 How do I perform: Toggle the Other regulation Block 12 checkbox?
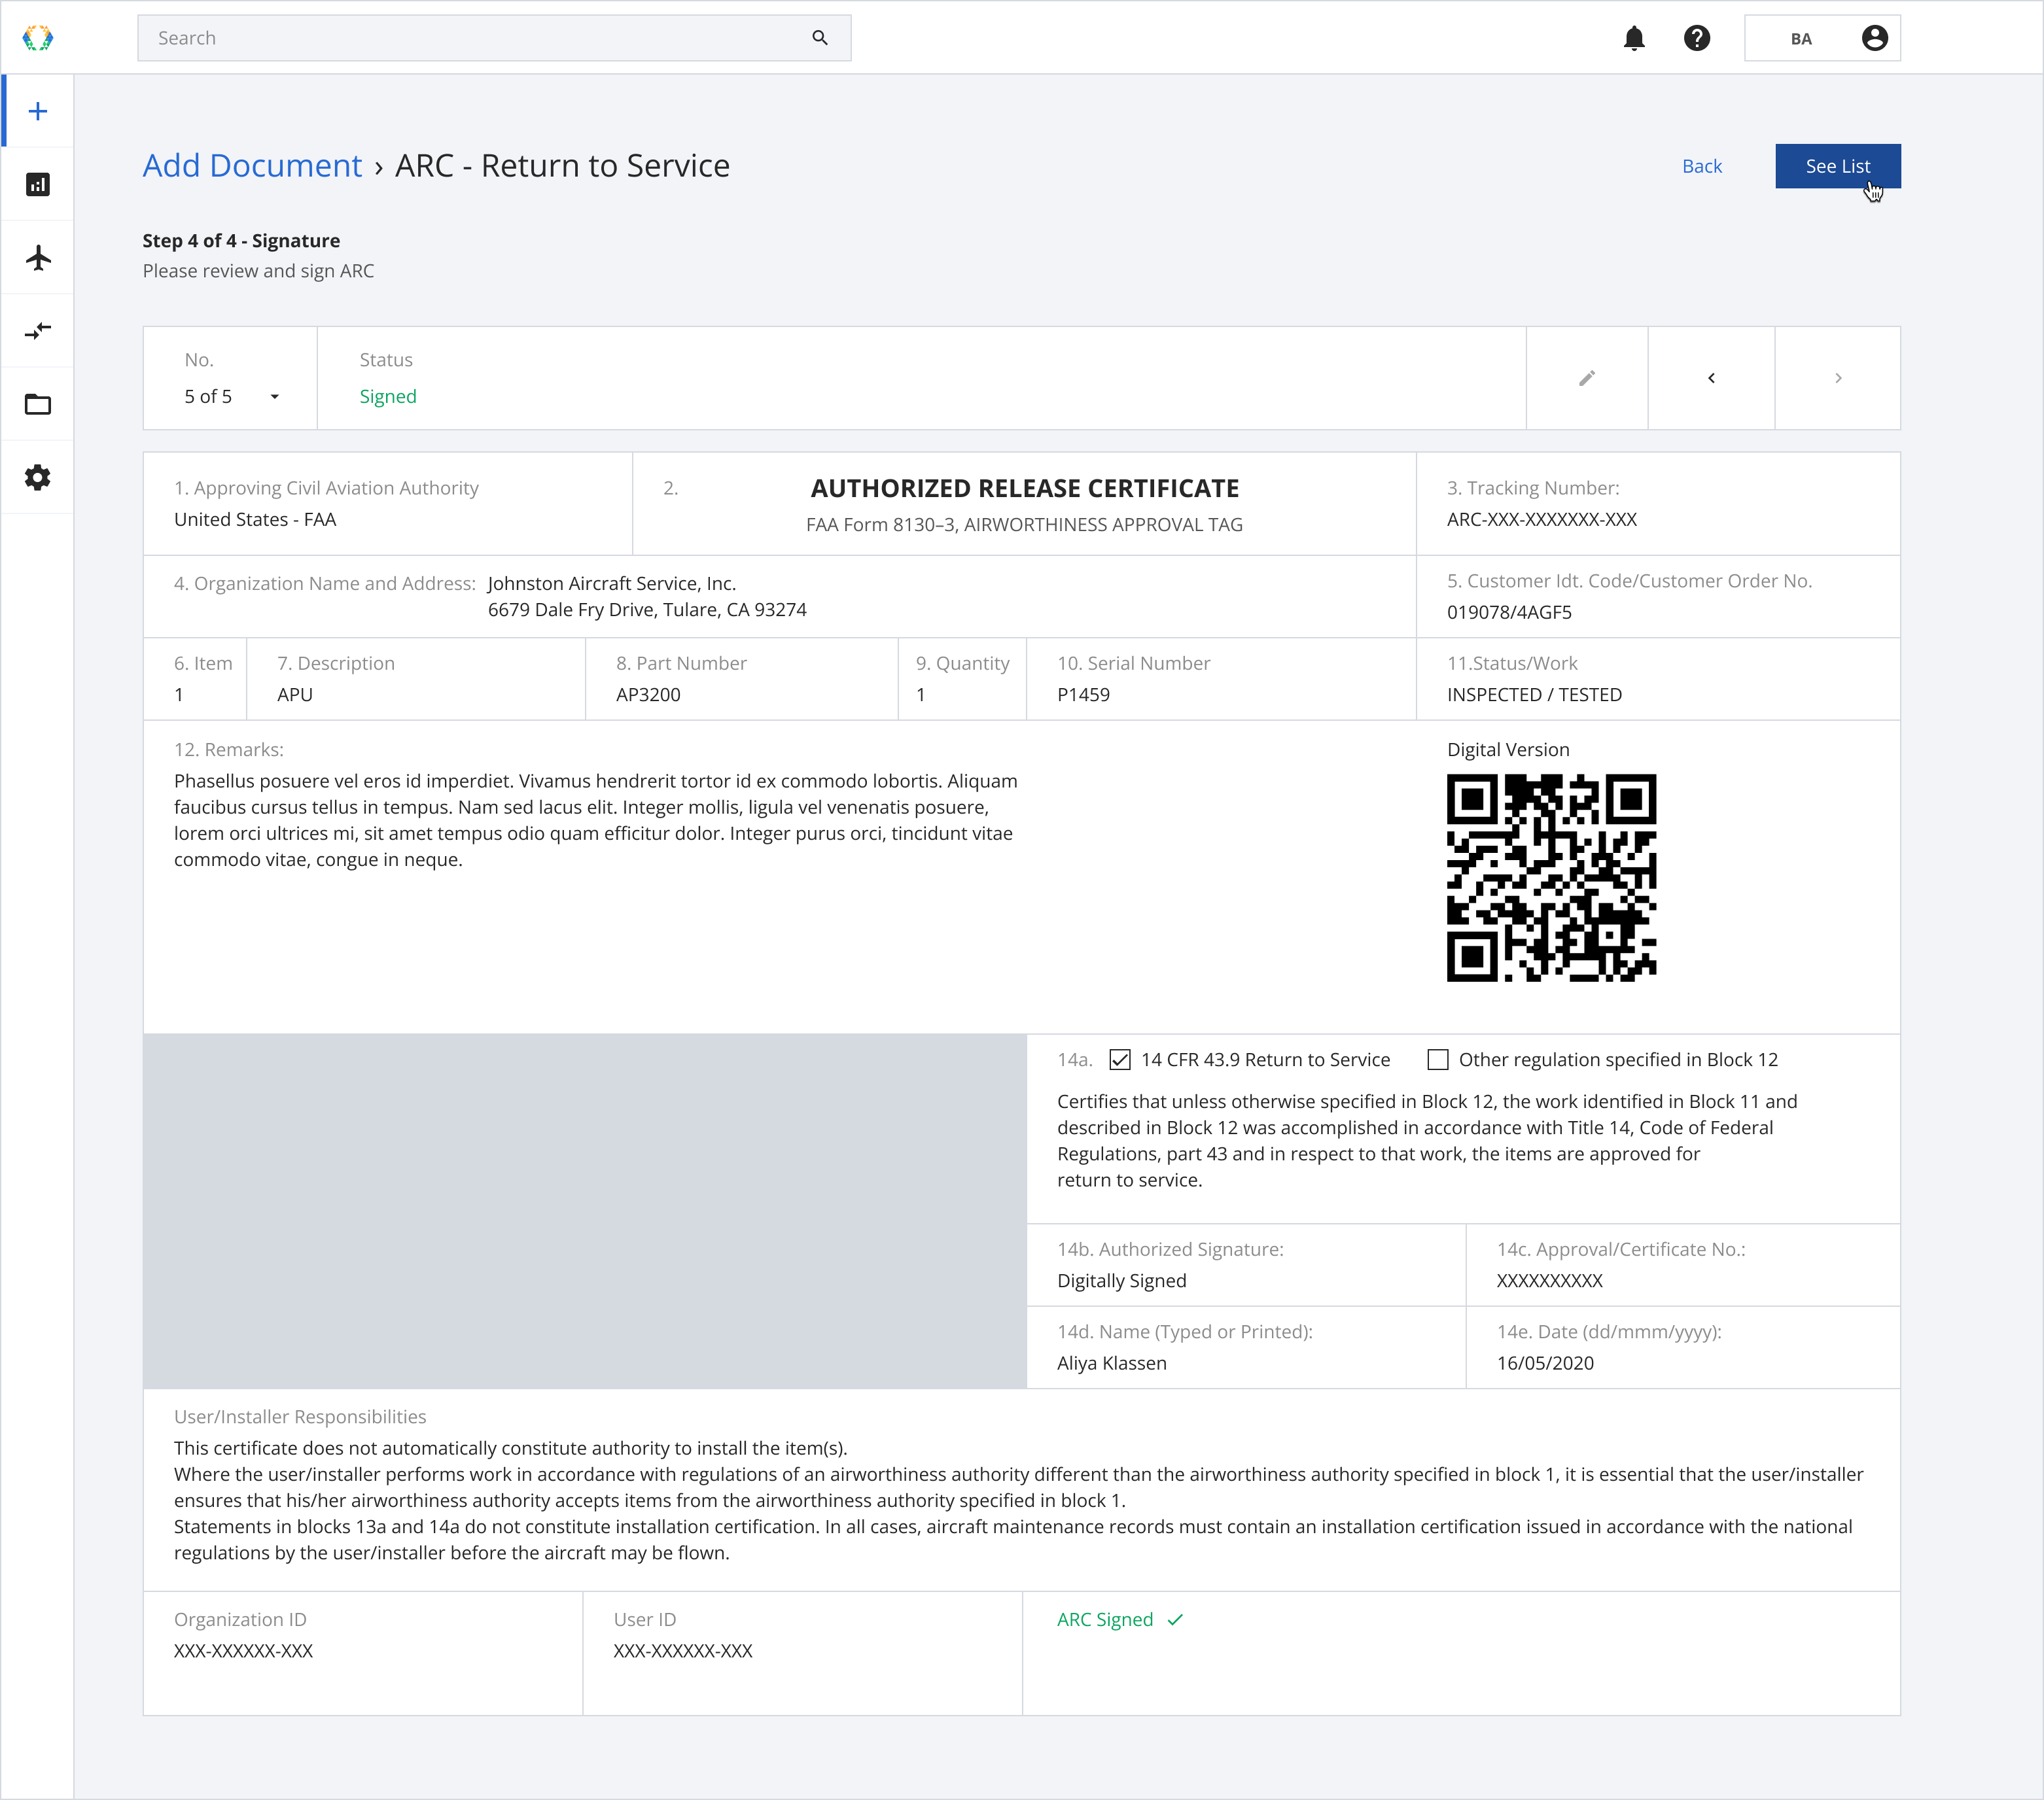(x=1434, y=1060)
